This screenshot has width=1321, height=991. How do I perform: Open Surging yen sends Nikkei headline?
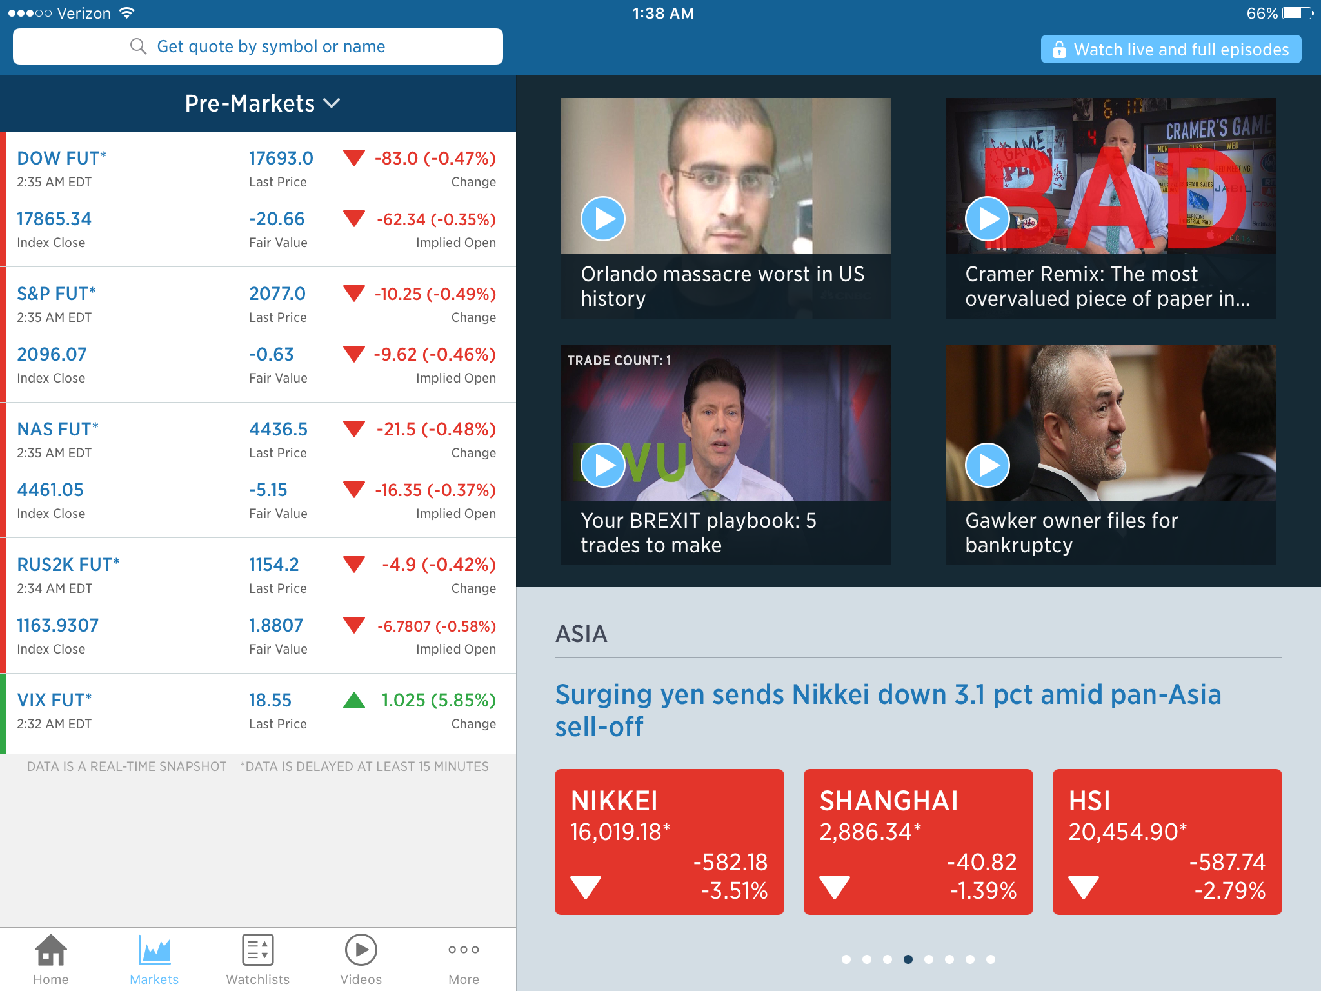888,710
